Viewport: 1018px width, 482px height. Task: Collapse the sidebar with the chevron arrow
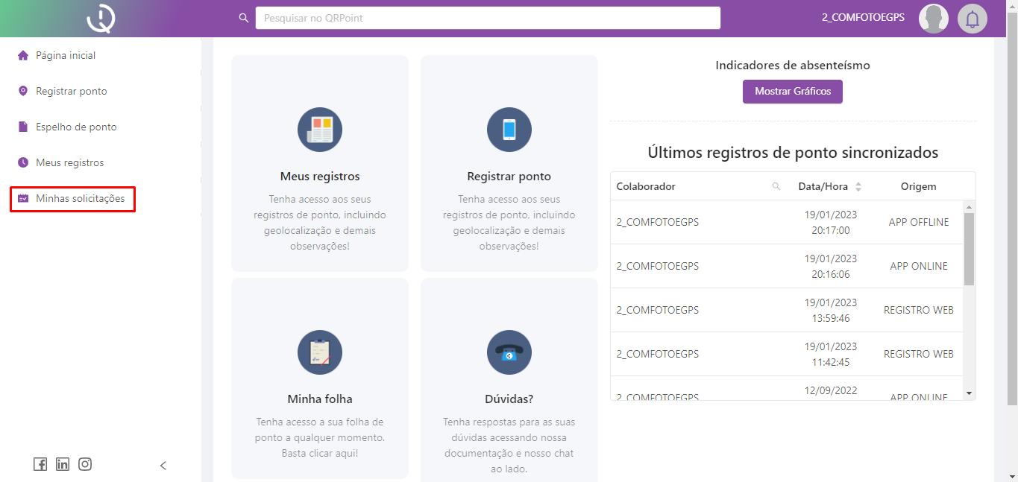pyautogui.click(x=163, y=466)
